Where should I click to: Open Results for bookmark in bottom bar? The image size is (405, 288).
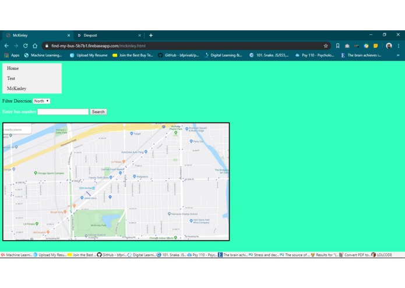coord(325,255)
